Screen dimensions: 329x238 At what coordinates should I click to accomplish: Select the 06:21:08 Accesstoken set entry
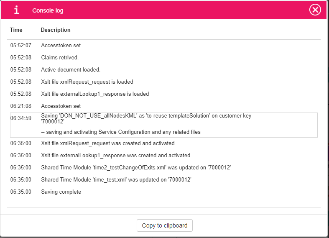click(x=61, y=106)
